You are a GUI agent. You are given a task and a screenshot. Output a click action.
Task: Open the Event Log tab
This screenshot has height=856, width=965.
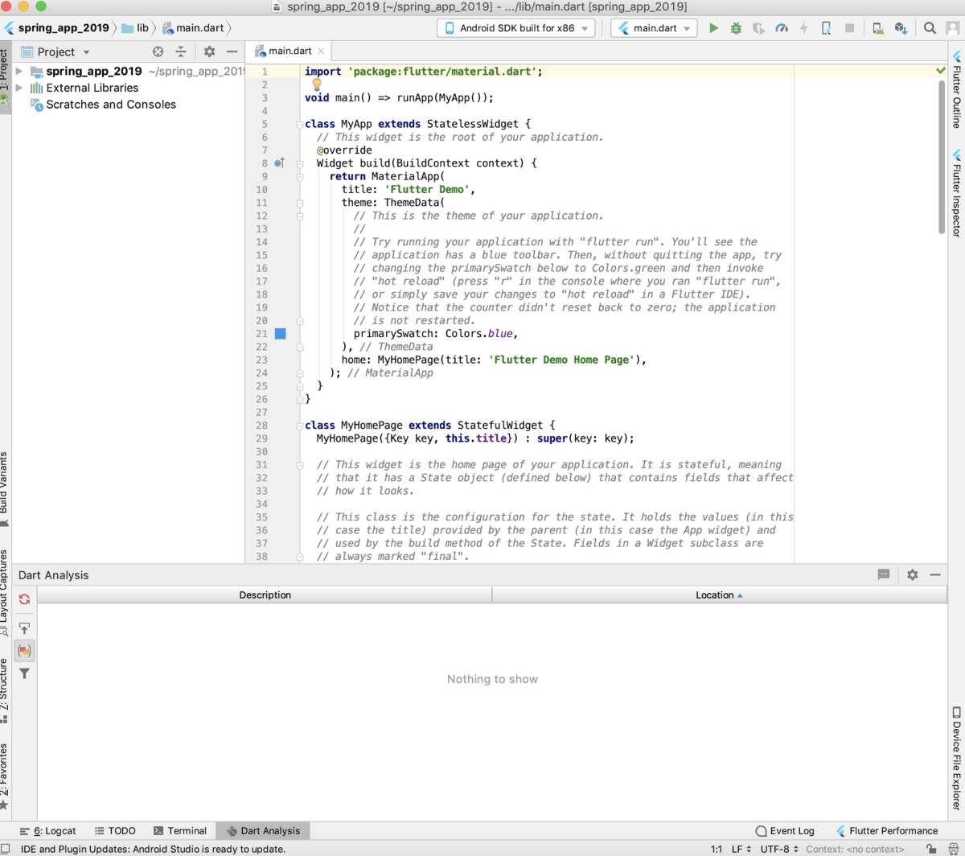pos(785,830)
